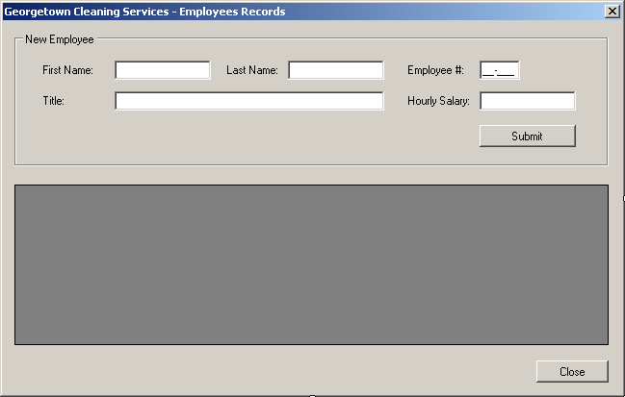Click the 'New Employee' group caption
Viewport: 625px width, 397px height.
pyautogui.click(x=60, y=39)
